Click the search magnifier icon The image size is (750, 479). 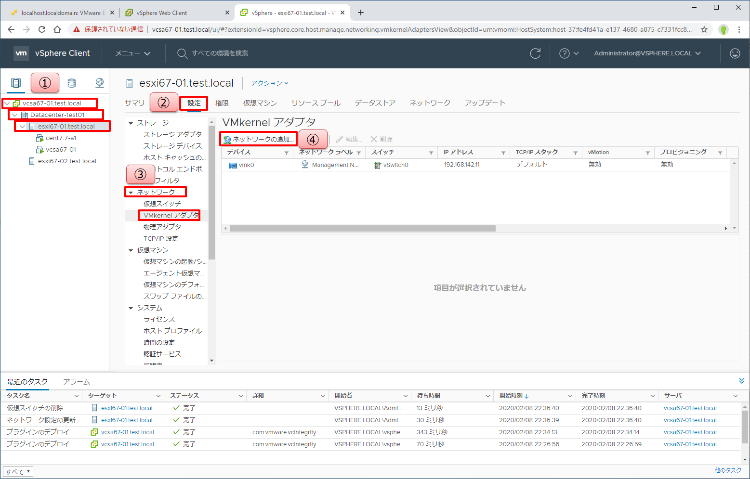pyautogui.click(x=182, y=53)
